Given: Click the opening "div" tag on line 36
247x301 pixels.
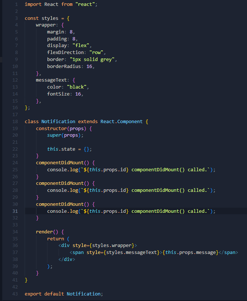Looking at the screenshot, I should click(66, 246).
